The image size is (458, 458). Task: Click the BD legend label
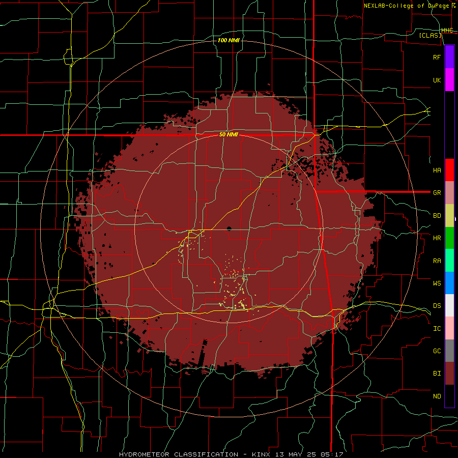coord(437,216)
